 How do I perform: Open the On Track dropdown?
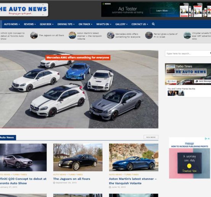pyautogui.click(x=85, y=24)
